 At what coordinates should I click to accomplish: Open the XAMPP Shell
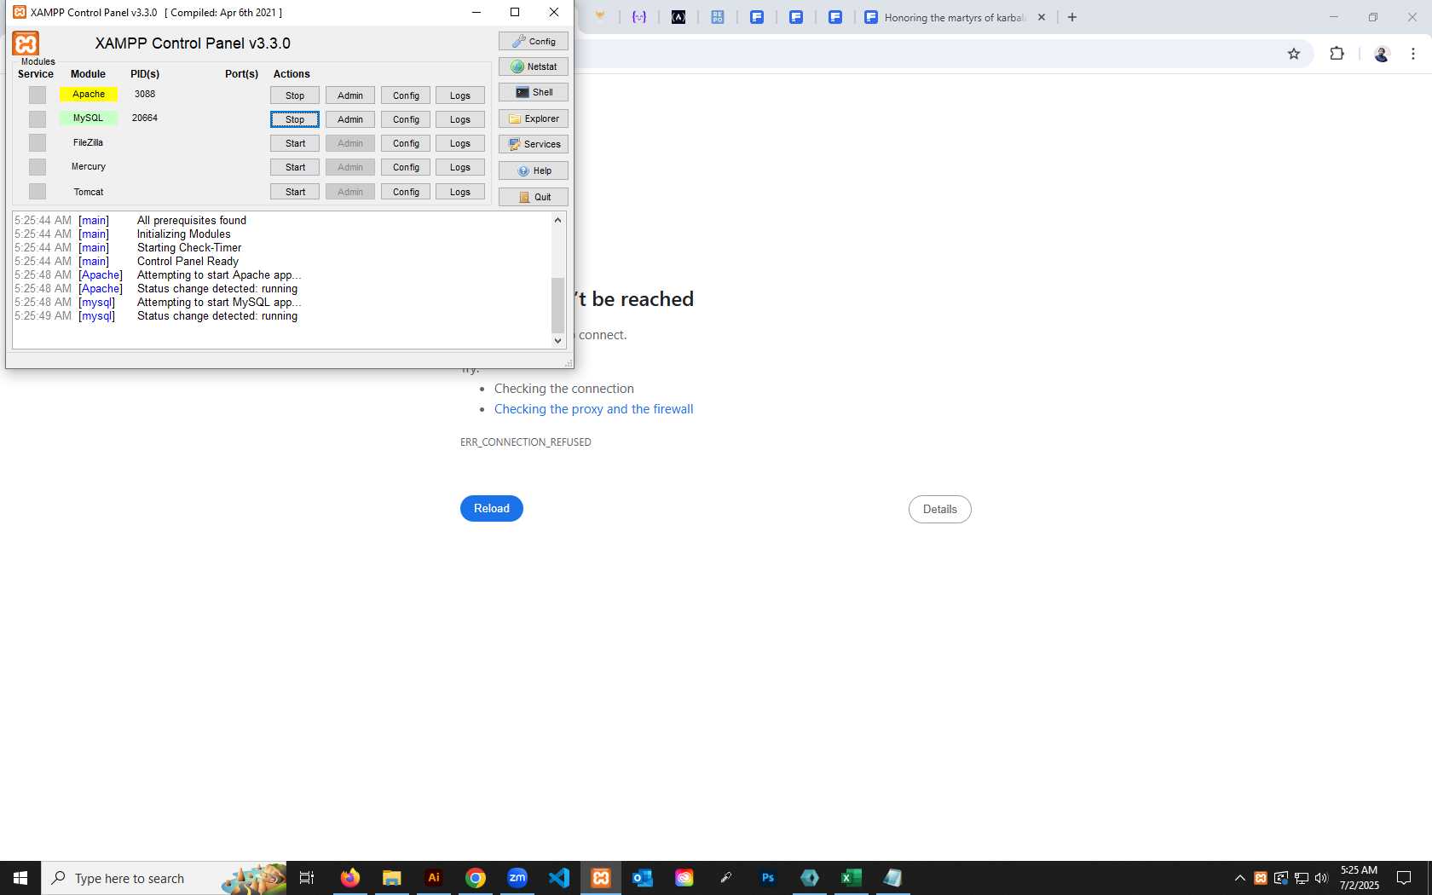[534, 92]
